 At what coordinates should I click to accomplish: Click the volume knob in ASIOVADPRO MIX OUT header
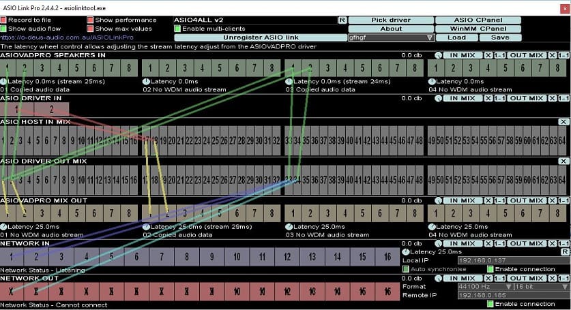pos(439,200)
